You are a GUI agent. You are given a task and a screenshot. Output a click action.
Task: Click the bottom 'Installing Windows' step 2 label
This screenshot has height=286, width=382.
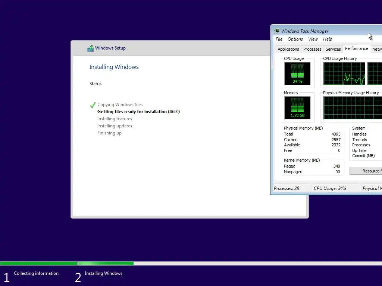pos(104,274)
